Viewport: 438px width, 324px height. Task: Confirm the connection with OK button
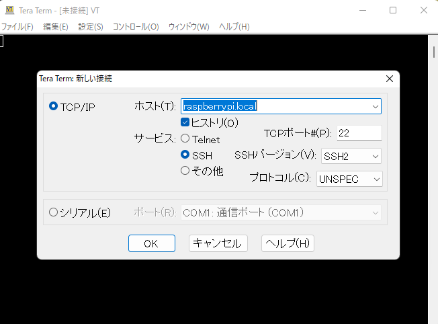pos(152,243)
